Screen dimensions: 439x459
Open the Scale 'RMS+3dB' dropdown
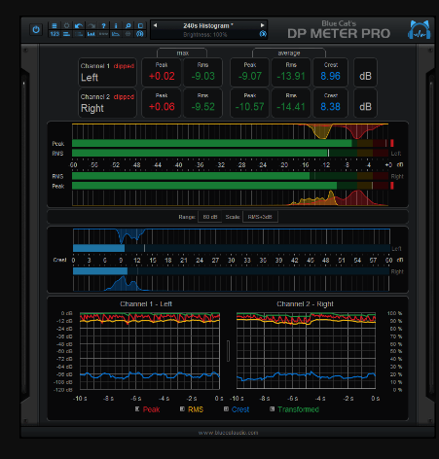pos(260,217)
